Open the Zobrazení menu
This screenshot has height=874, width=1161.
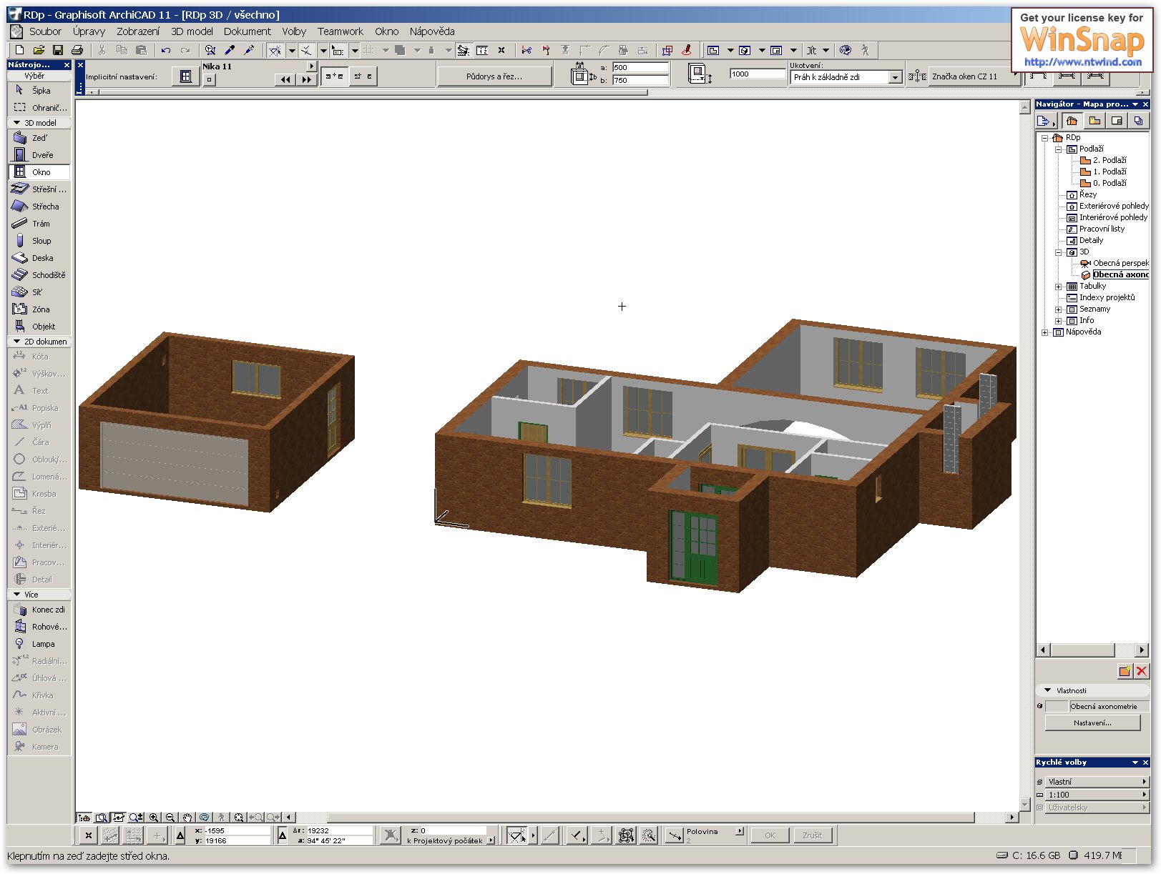[138, 31]
